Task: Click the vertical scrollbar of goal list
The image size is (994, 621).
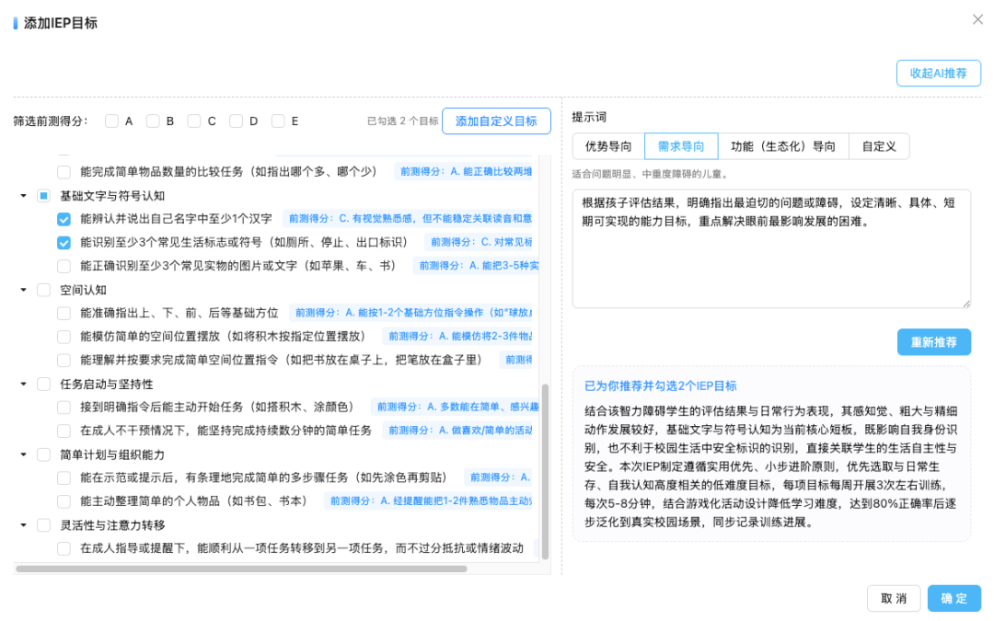Action: (545, 471)
